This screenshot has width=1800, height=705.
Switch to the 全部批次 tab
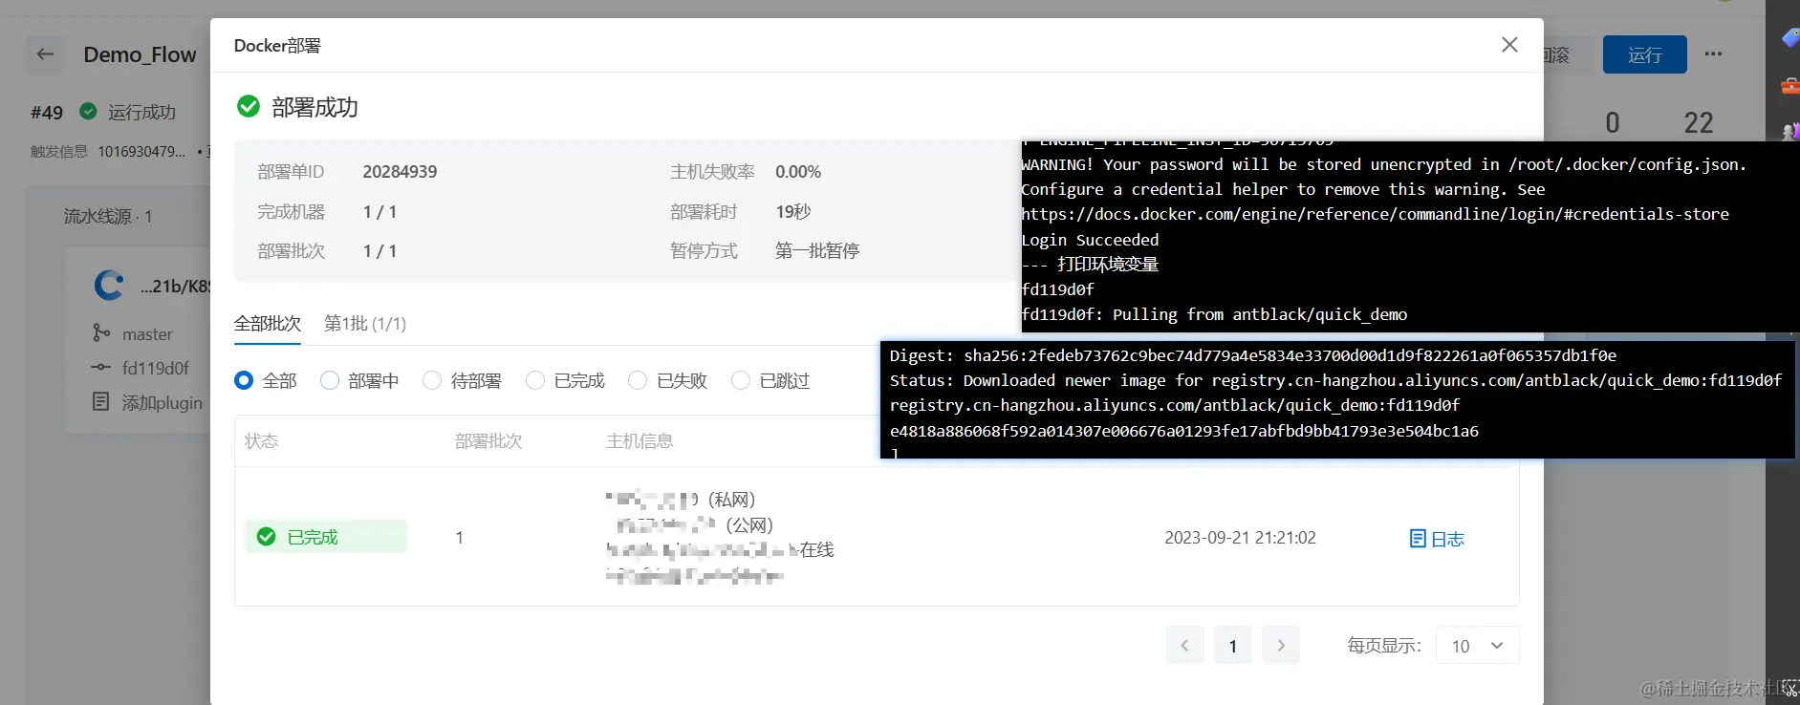(x=268, y=324)
